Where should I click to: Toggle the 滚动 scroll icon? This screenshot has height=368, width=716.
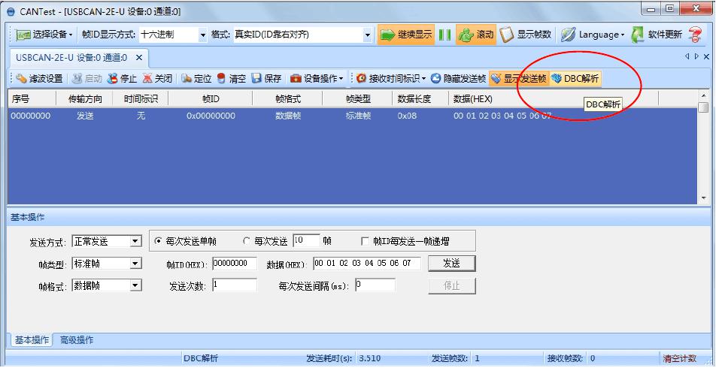pos(466,35)
